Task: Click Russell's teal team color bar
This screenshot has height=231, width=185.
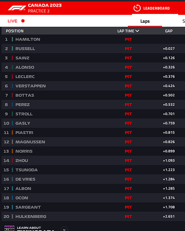Action: click(x=12, y=49)
